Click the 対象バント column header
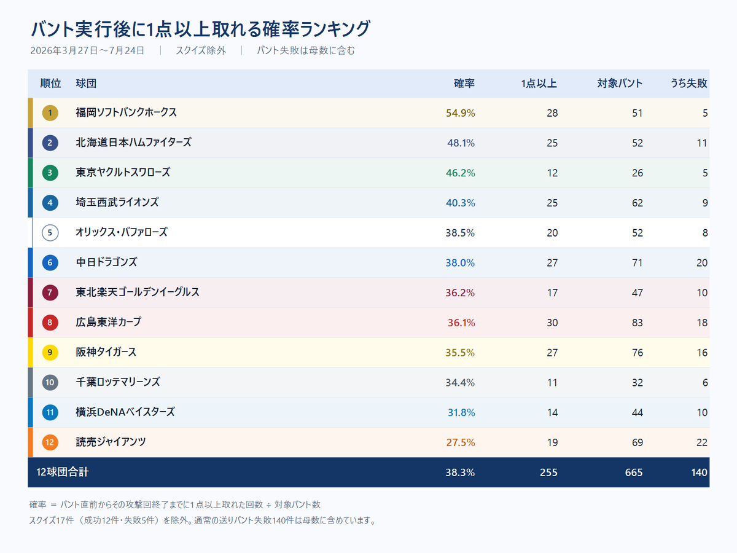737x553 pixels. click(x=620, y=84)
